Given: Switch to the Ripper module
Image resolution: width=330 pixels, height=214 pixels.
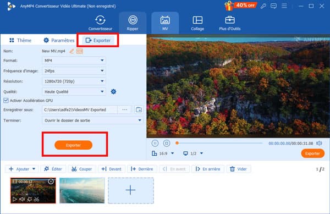Looking at the screenshot, I should point(133,23).
